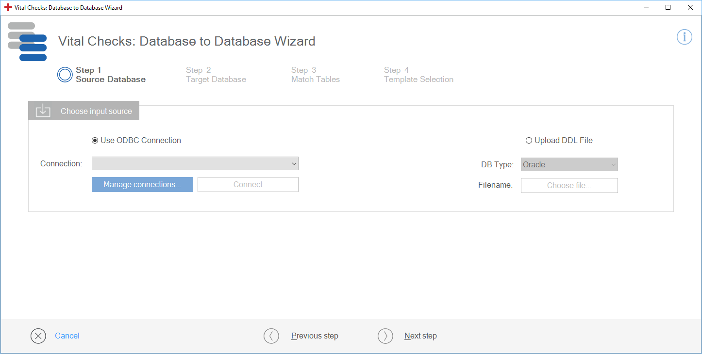Open the Connection dropdown list

(195, 164)
